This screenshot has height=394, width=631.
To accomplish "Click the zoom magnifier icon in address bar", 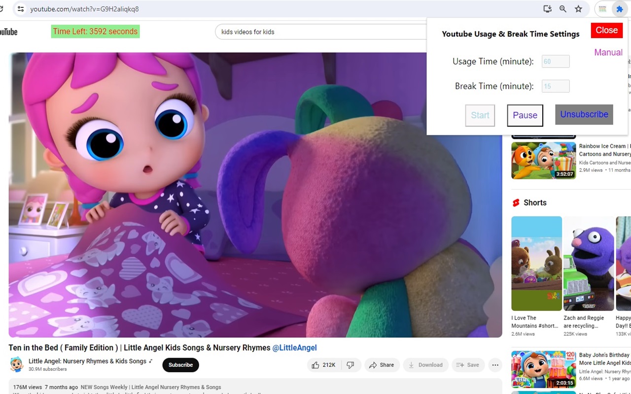I will point(563,9).
